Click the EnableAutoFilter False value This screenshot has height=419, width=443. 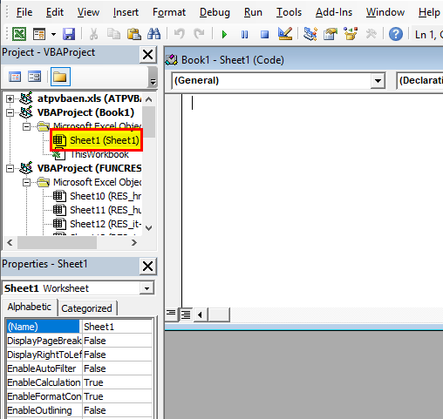117,368
